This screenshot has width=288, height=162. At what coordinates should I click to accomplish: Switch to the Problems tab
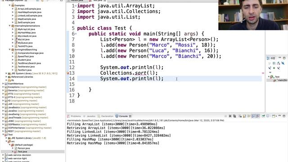click(x=74, y=116)
